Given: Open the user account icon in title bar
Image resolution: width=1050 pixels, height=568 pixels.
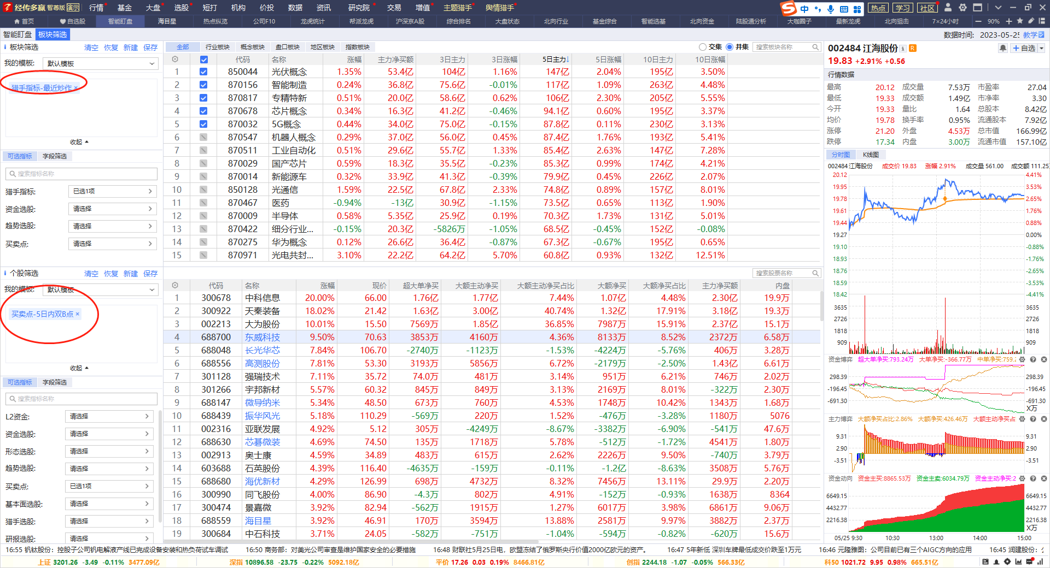Looking at the screenshot, I should point(948,8).
